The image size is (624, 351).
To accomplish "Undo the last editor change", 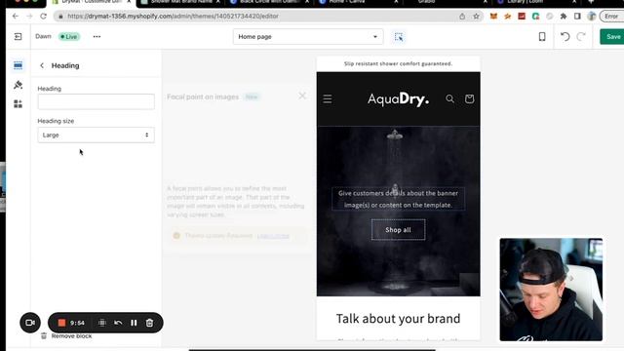I will (x=565, y=37).
